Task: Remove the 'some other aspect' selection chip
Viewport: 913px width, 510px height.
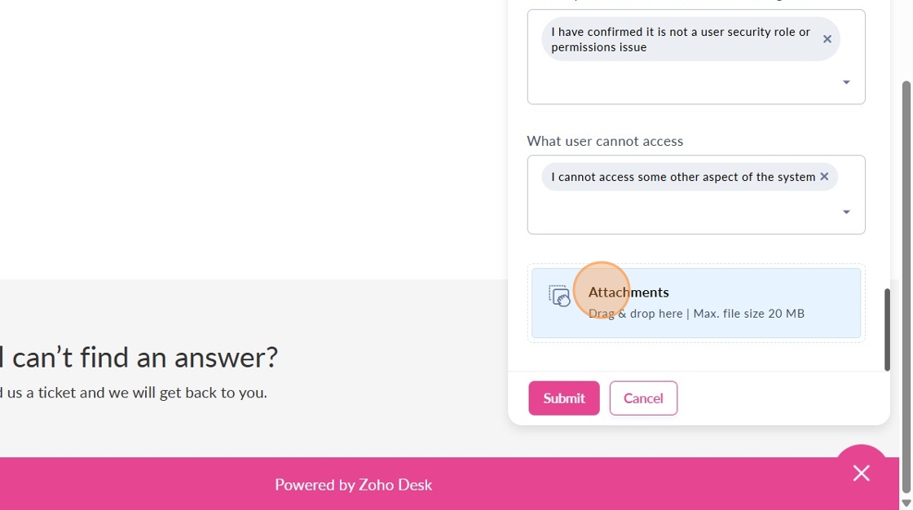Action: [824, 177]
